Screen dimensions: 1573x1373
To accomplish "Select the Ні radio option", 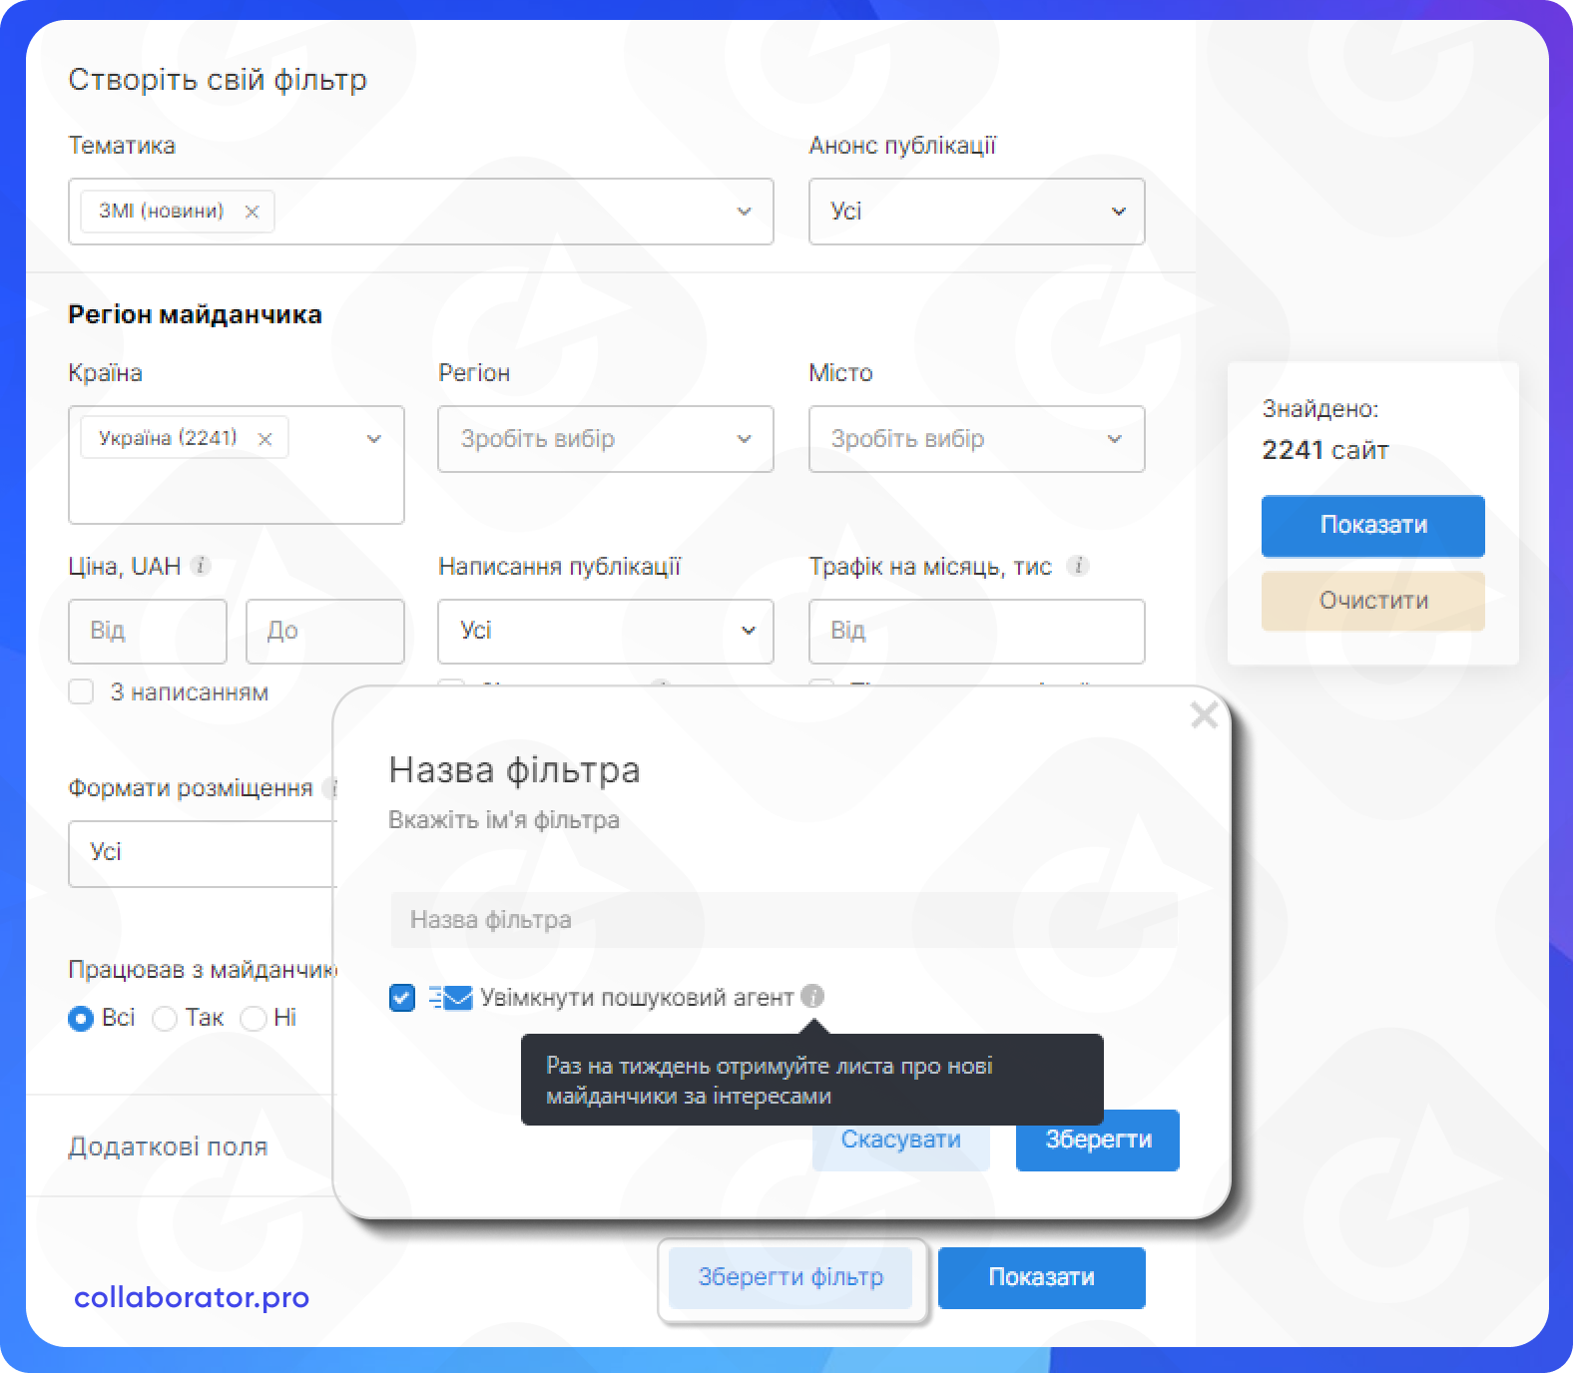I will [x=254, y=1018].
